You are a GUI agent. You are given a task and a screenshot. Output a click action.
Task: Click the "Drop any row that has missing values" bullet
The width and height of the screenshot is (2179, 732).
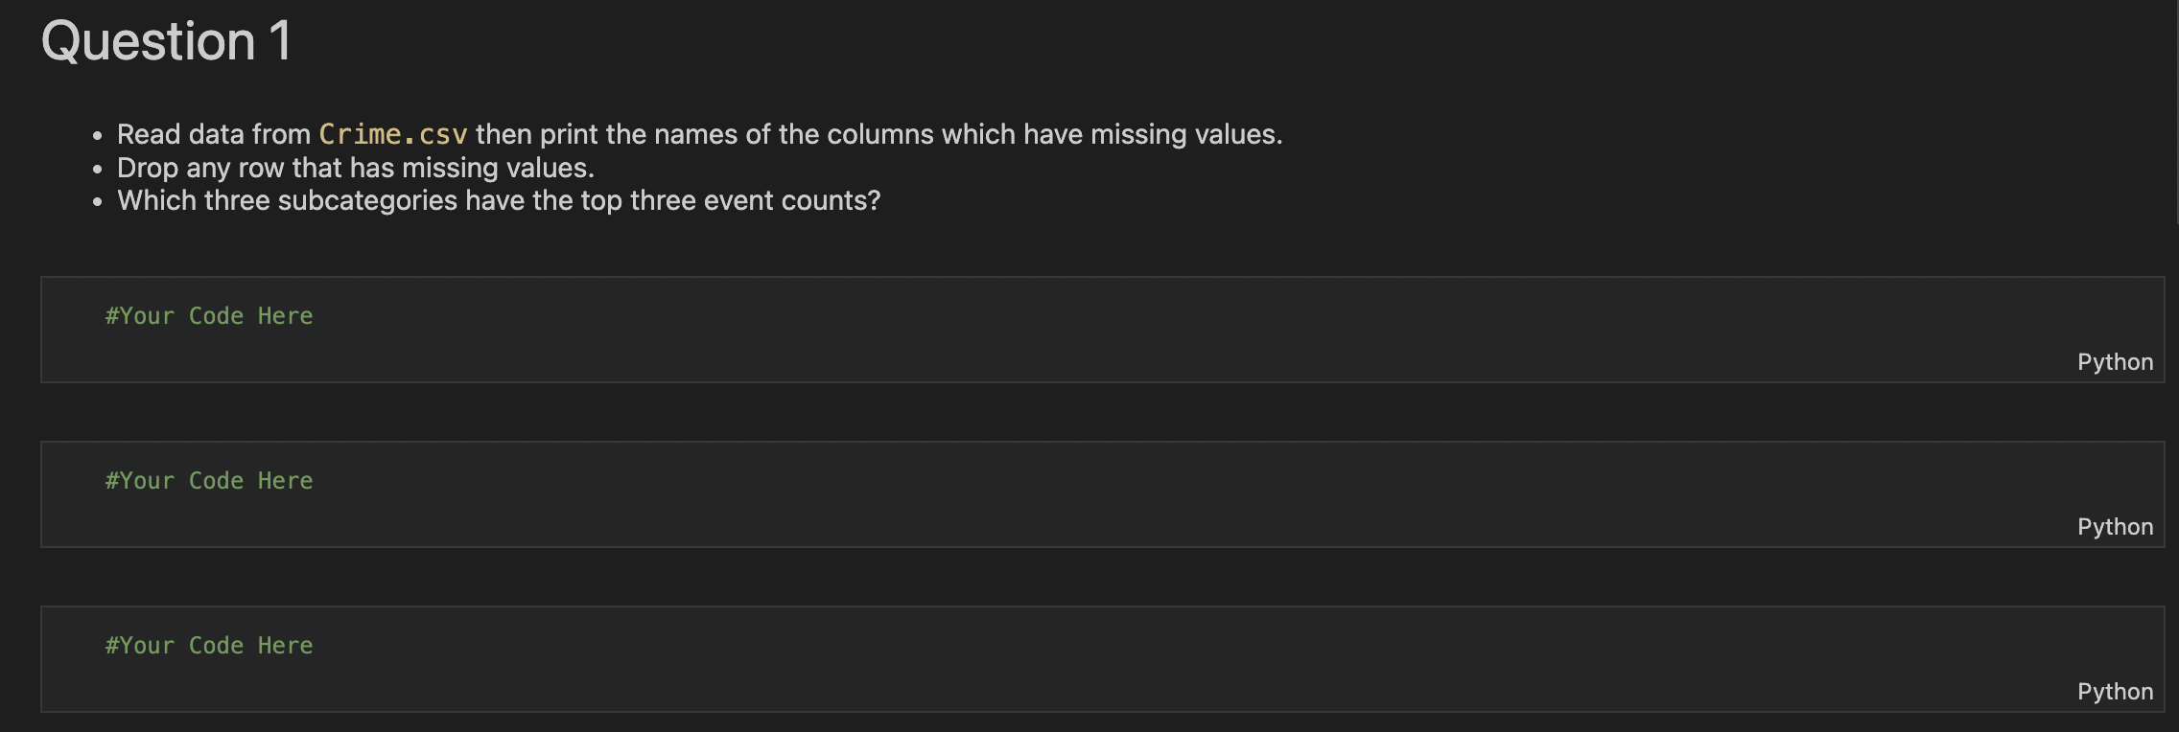(x=356, y=168)
